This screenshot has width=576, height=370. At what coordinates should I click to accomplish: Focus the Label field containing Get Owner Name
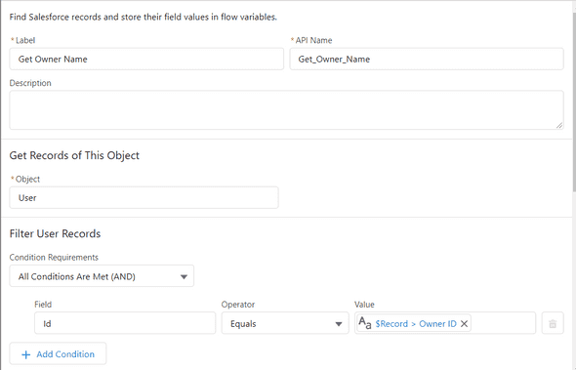(x=146, y=59)
